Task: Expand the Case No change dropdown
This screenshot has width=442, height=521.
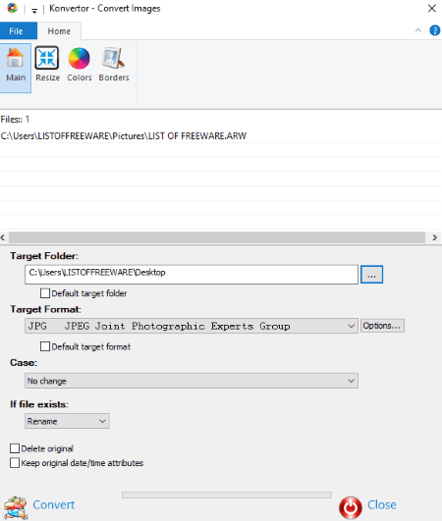Action: pos(192,381)
